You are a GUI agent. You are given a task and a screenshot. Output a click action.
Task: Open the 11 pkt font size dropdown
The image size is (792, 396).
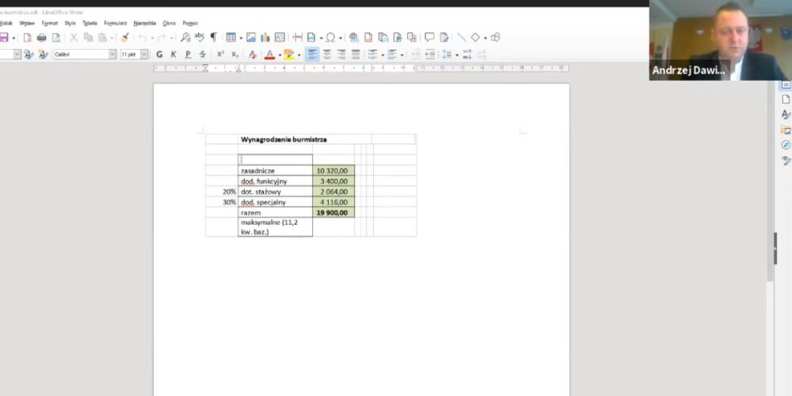pyautogui.click(x=145, y=55)
